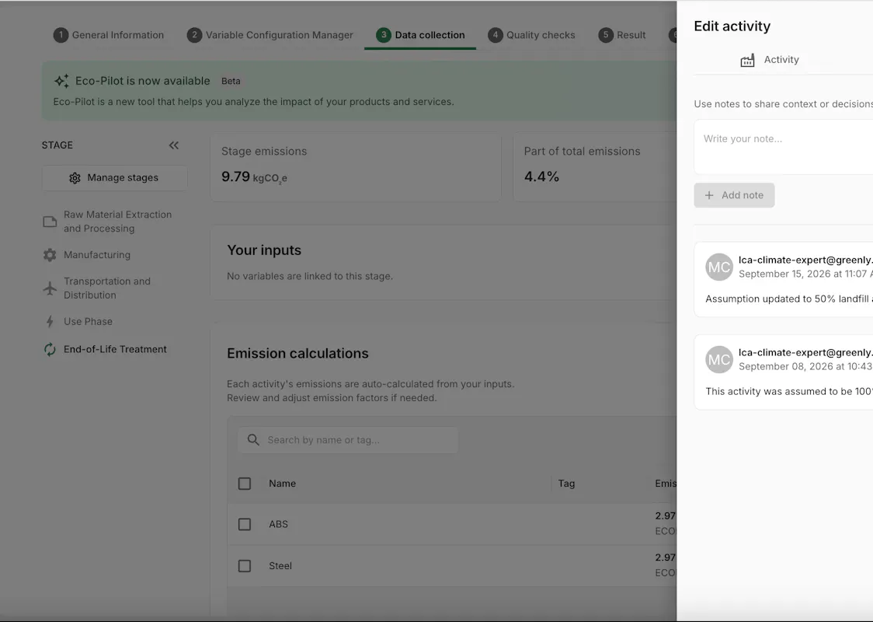Click the gear icon in Manage stages
Screen dimensions: 873x622
[x=75, y=178]
